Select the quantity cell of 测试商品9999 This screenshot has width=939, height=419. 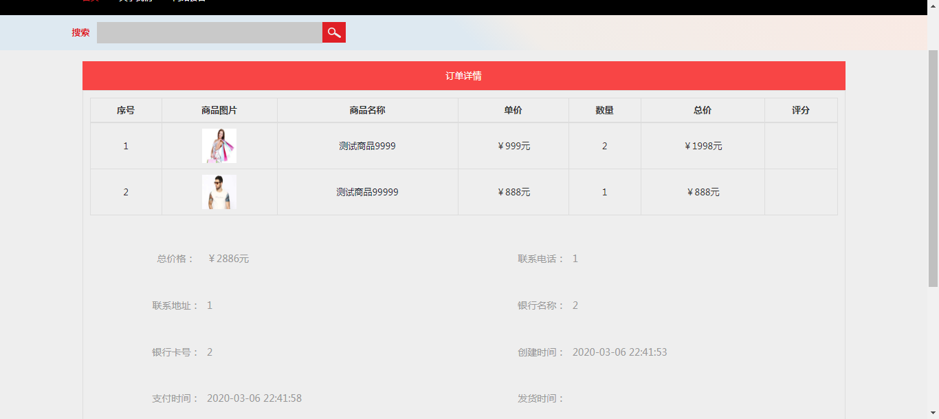coord(605,146)
